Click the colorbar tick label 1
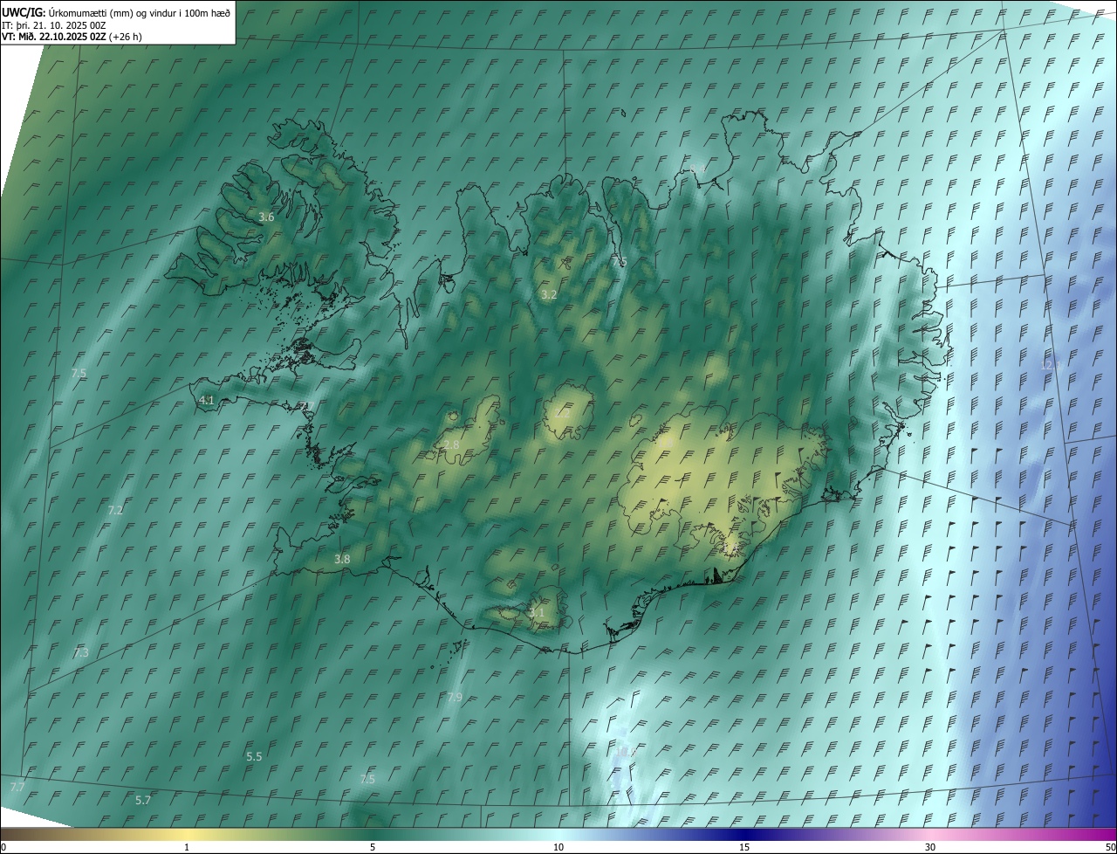The width and height of the screenshot is (1117, 854). click(x=187, y=847)
